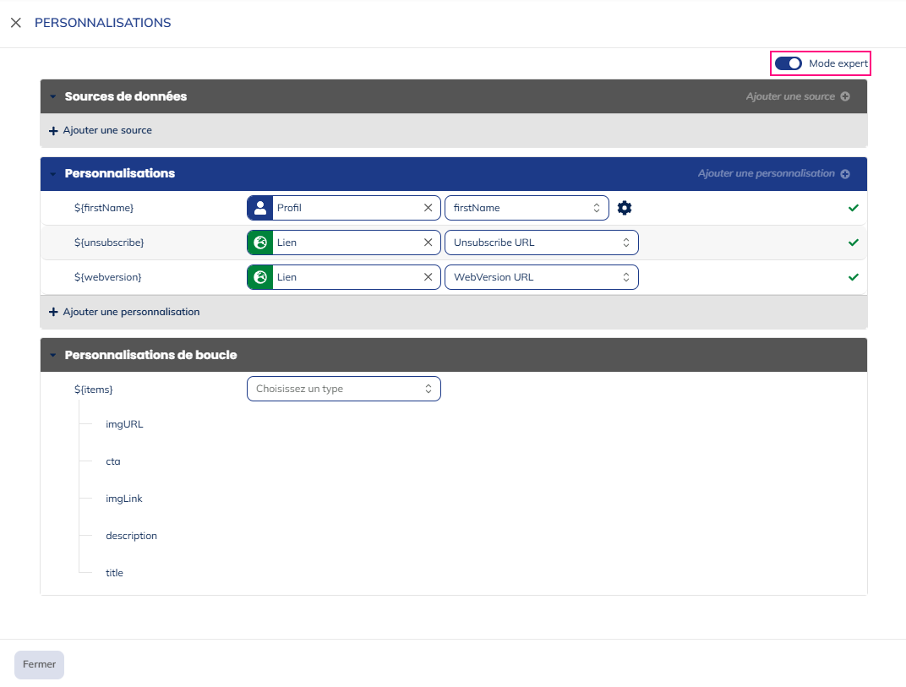Image resolution: width=906 pixels, height=687 pixels.
Task: Toggle the Mode expert switch
Action: [x=788, y=63]
